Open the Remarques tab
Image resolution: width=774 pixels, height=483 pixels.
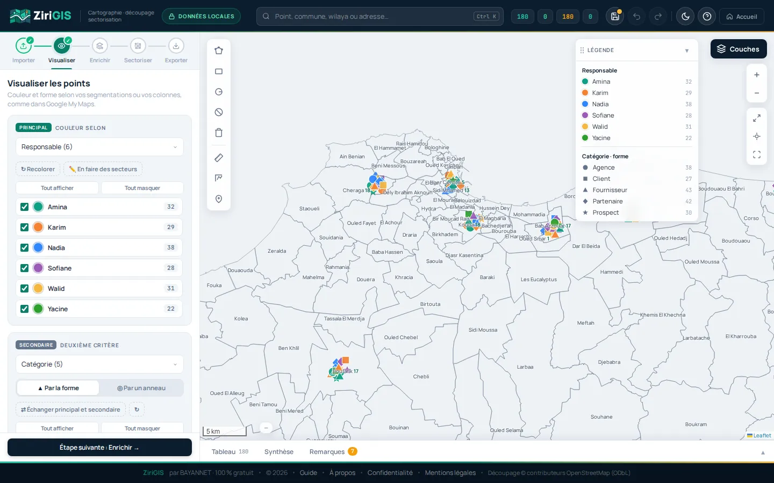333,452
